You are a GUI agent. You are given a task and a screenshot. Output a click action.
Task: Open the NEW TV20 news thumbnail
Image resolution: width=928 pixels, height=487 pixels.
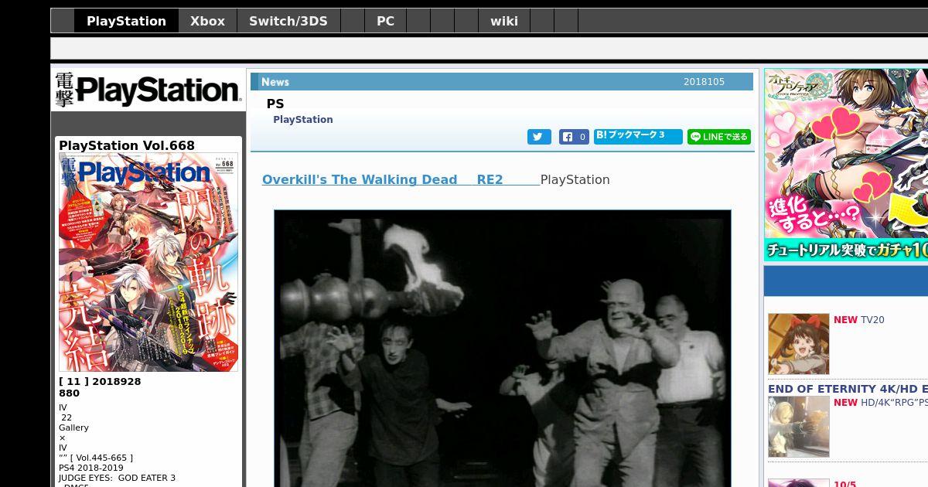(798, 344)
